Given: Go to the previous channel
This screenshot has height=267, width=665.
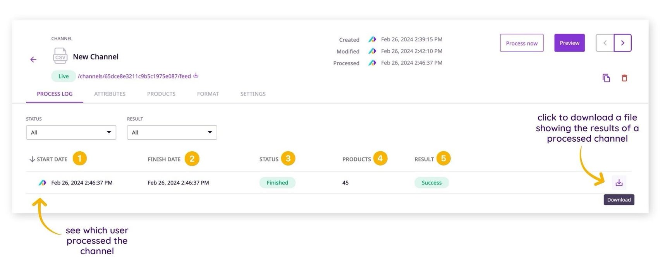Looking at the screenshot, I should [x=605, y=43].
